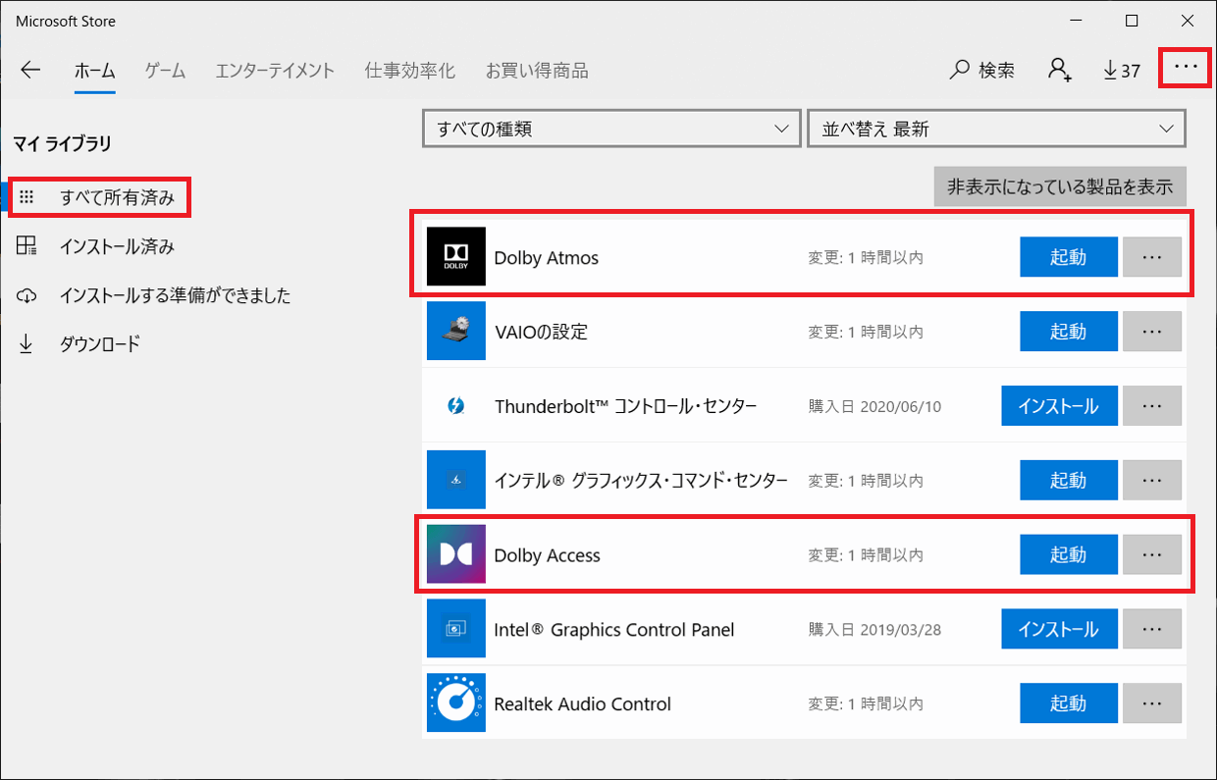Launch インテル グラフィックス・コマンド・センター
This screenshot has width=1217, height=780.
1069,481
